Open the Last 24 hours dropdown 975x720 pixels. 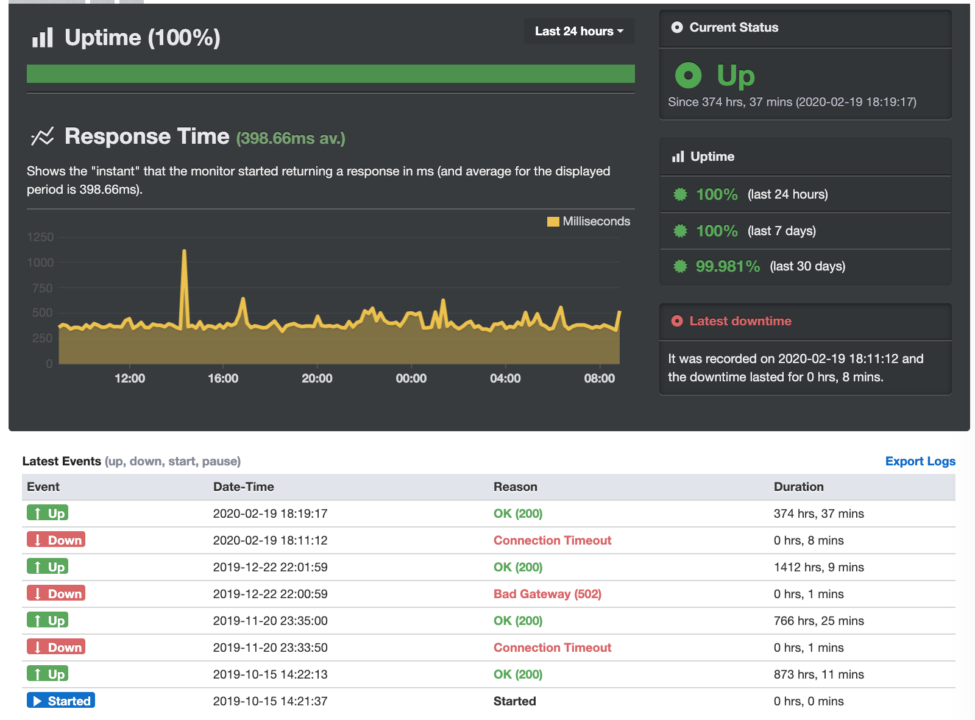[x=579, y=31]
